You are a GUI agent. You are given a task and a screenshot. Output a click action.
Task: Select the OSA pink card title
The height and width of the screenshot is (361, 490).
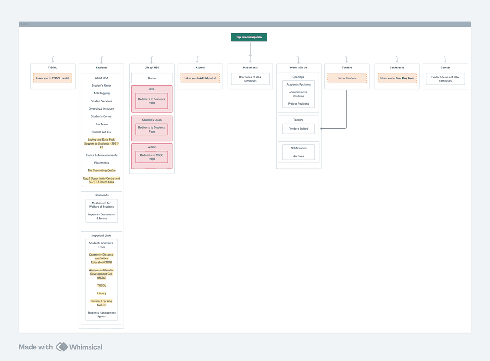click(x=152, y=90)
